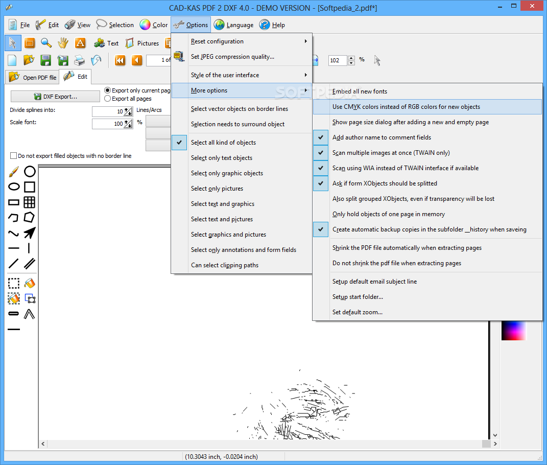This screenshot has height=465, width=547.
Task: Select the grid table tool
Action: pyautogui.click(x=29, y=202)
